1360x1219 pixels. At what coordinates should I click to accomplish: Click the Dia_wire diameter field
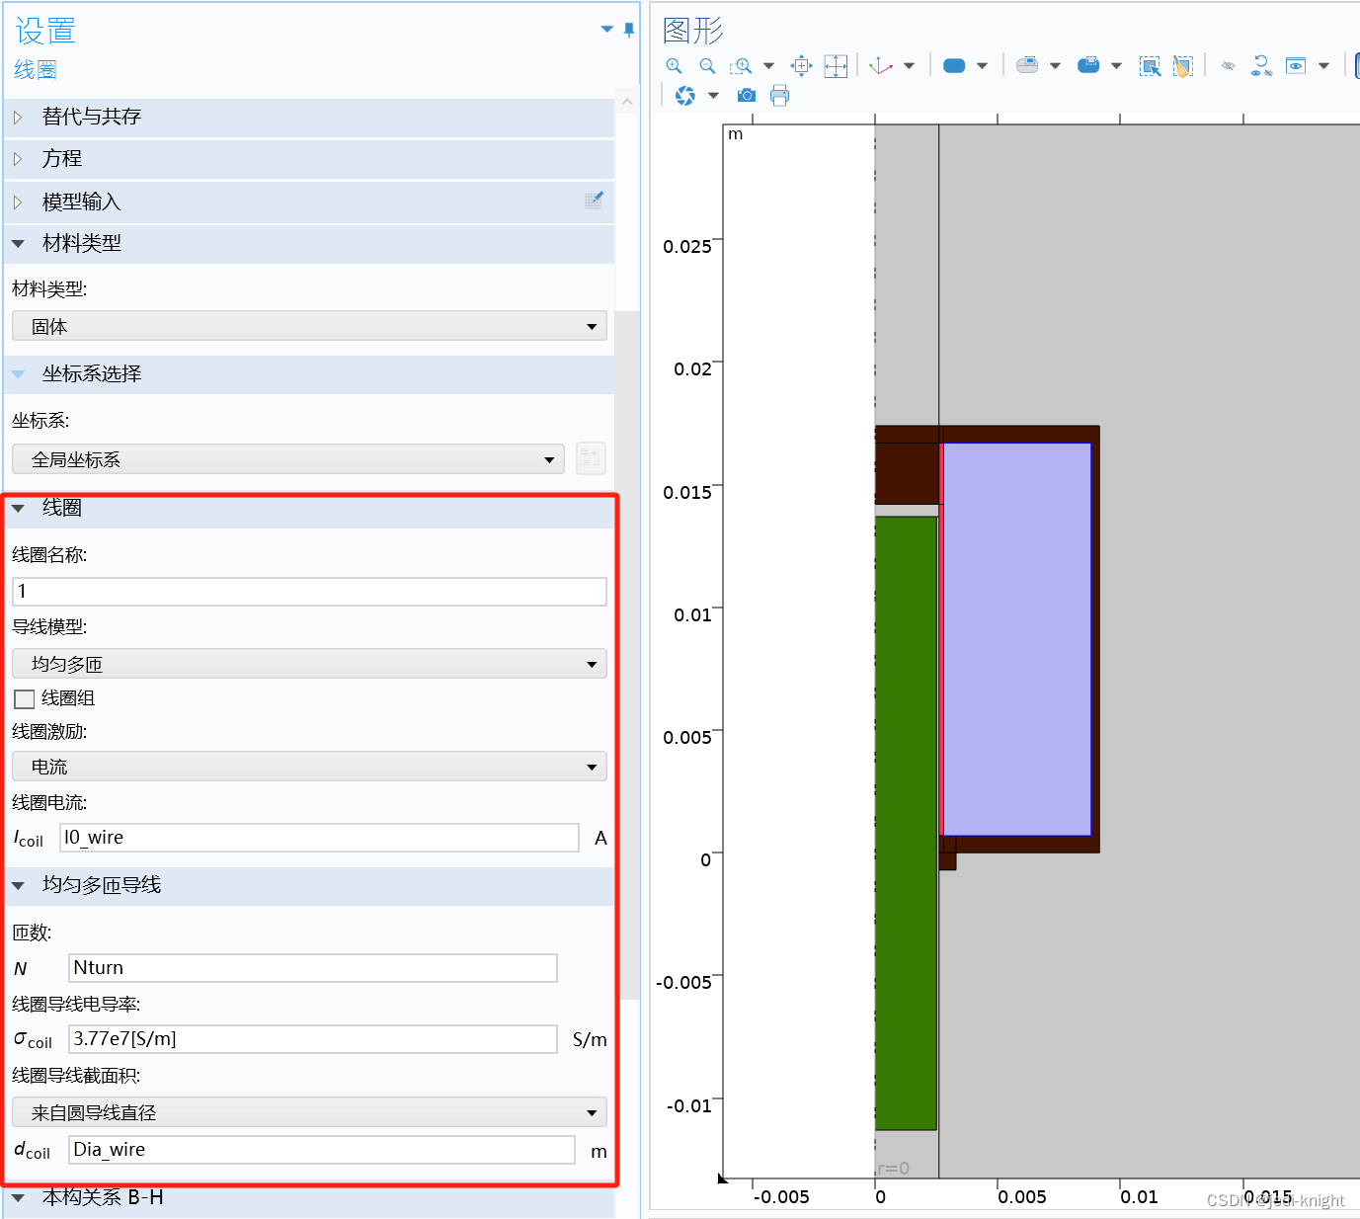tap(322, 1150)
